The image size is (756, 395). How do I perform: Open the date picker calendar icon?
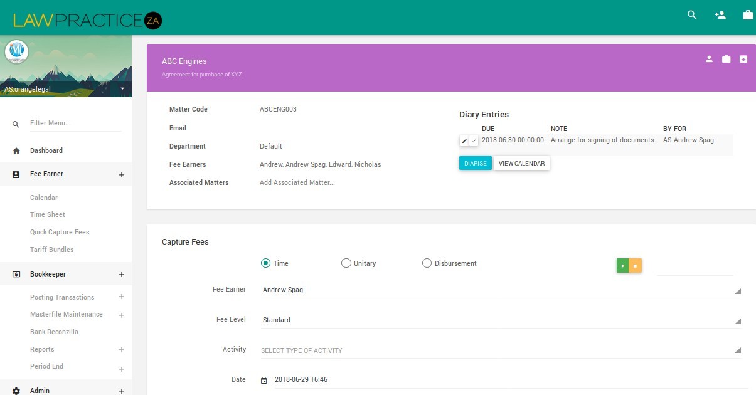pos(264,379)
